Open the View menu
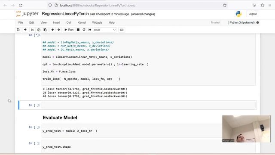 [x=44, y=22]
